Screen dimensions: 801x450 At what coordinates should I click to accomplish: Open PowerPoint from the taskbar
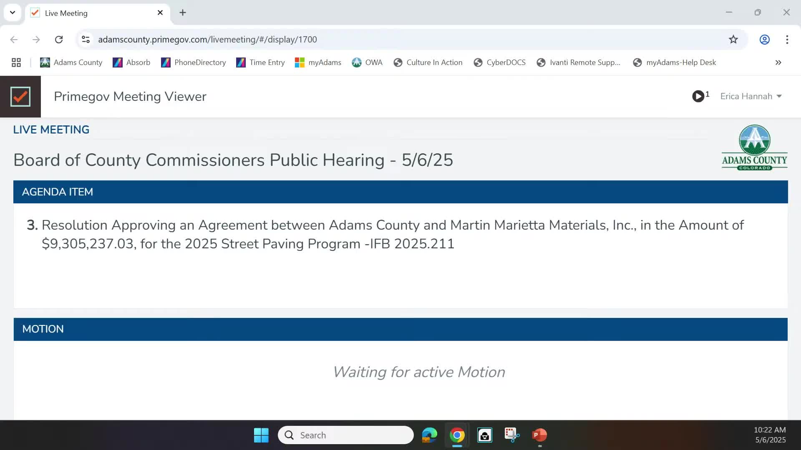coord(539,435)
